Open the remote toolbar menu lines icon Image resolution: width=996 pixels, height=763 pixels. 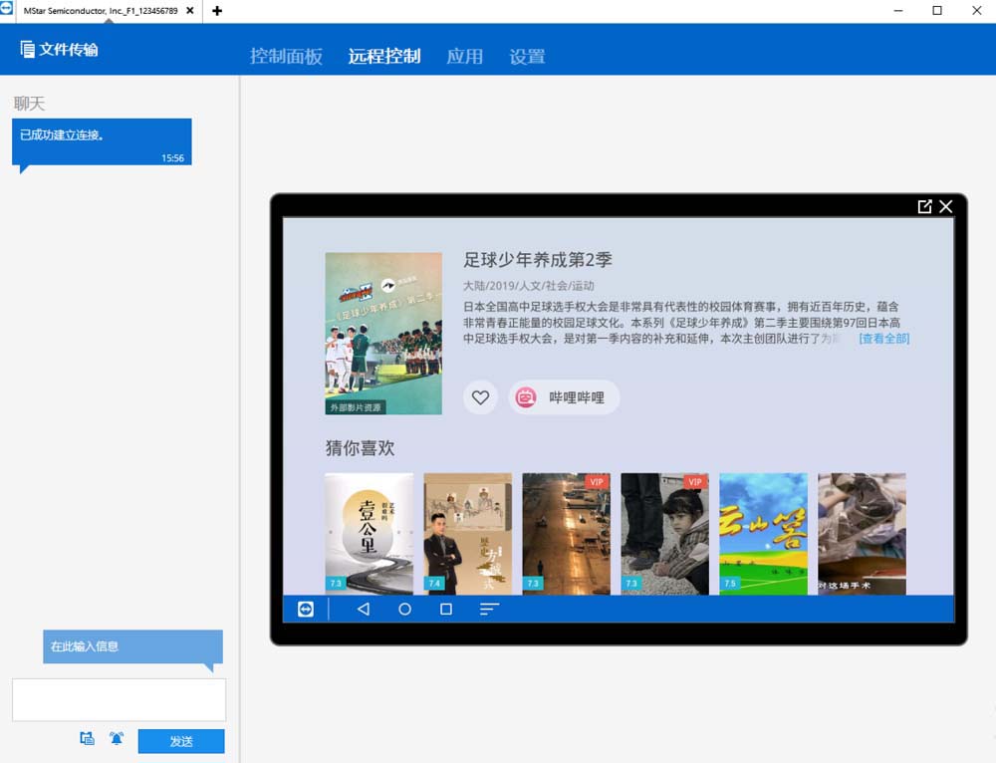pos(489,609)
